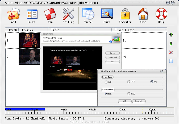The image size is (179, 124).
Task: Click the blue movie length progress bar
Action: [25, 109]
